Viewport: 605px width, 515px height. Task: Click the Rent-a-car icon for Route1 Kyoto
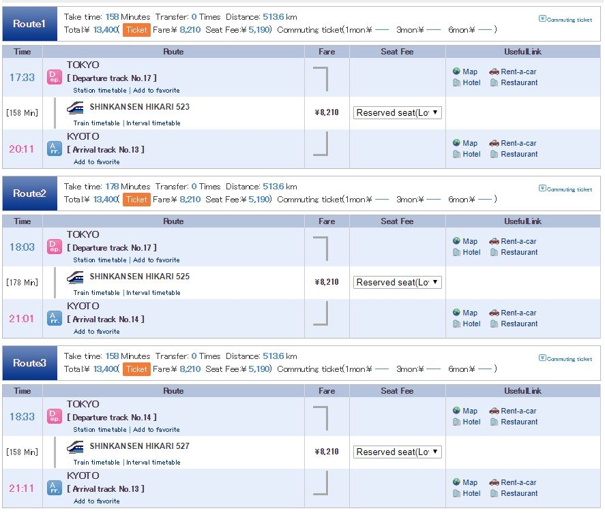click(494, 143)
